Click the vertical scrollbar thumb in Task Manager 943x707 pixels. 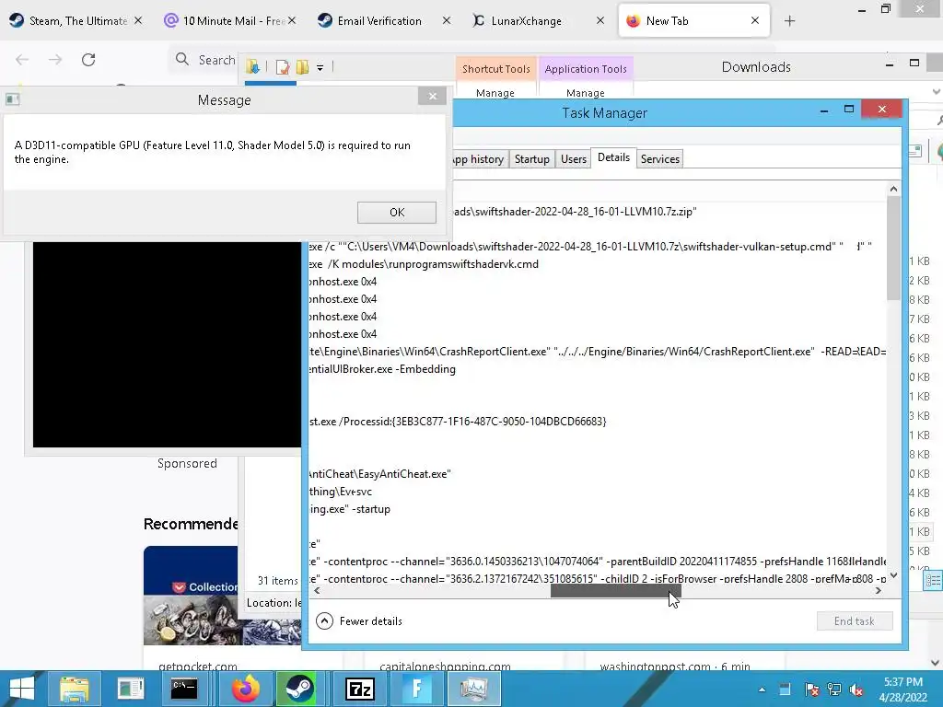893,248
